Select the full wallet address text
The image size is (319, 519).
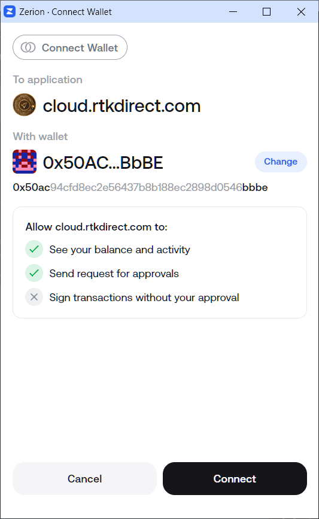(140, 187)
